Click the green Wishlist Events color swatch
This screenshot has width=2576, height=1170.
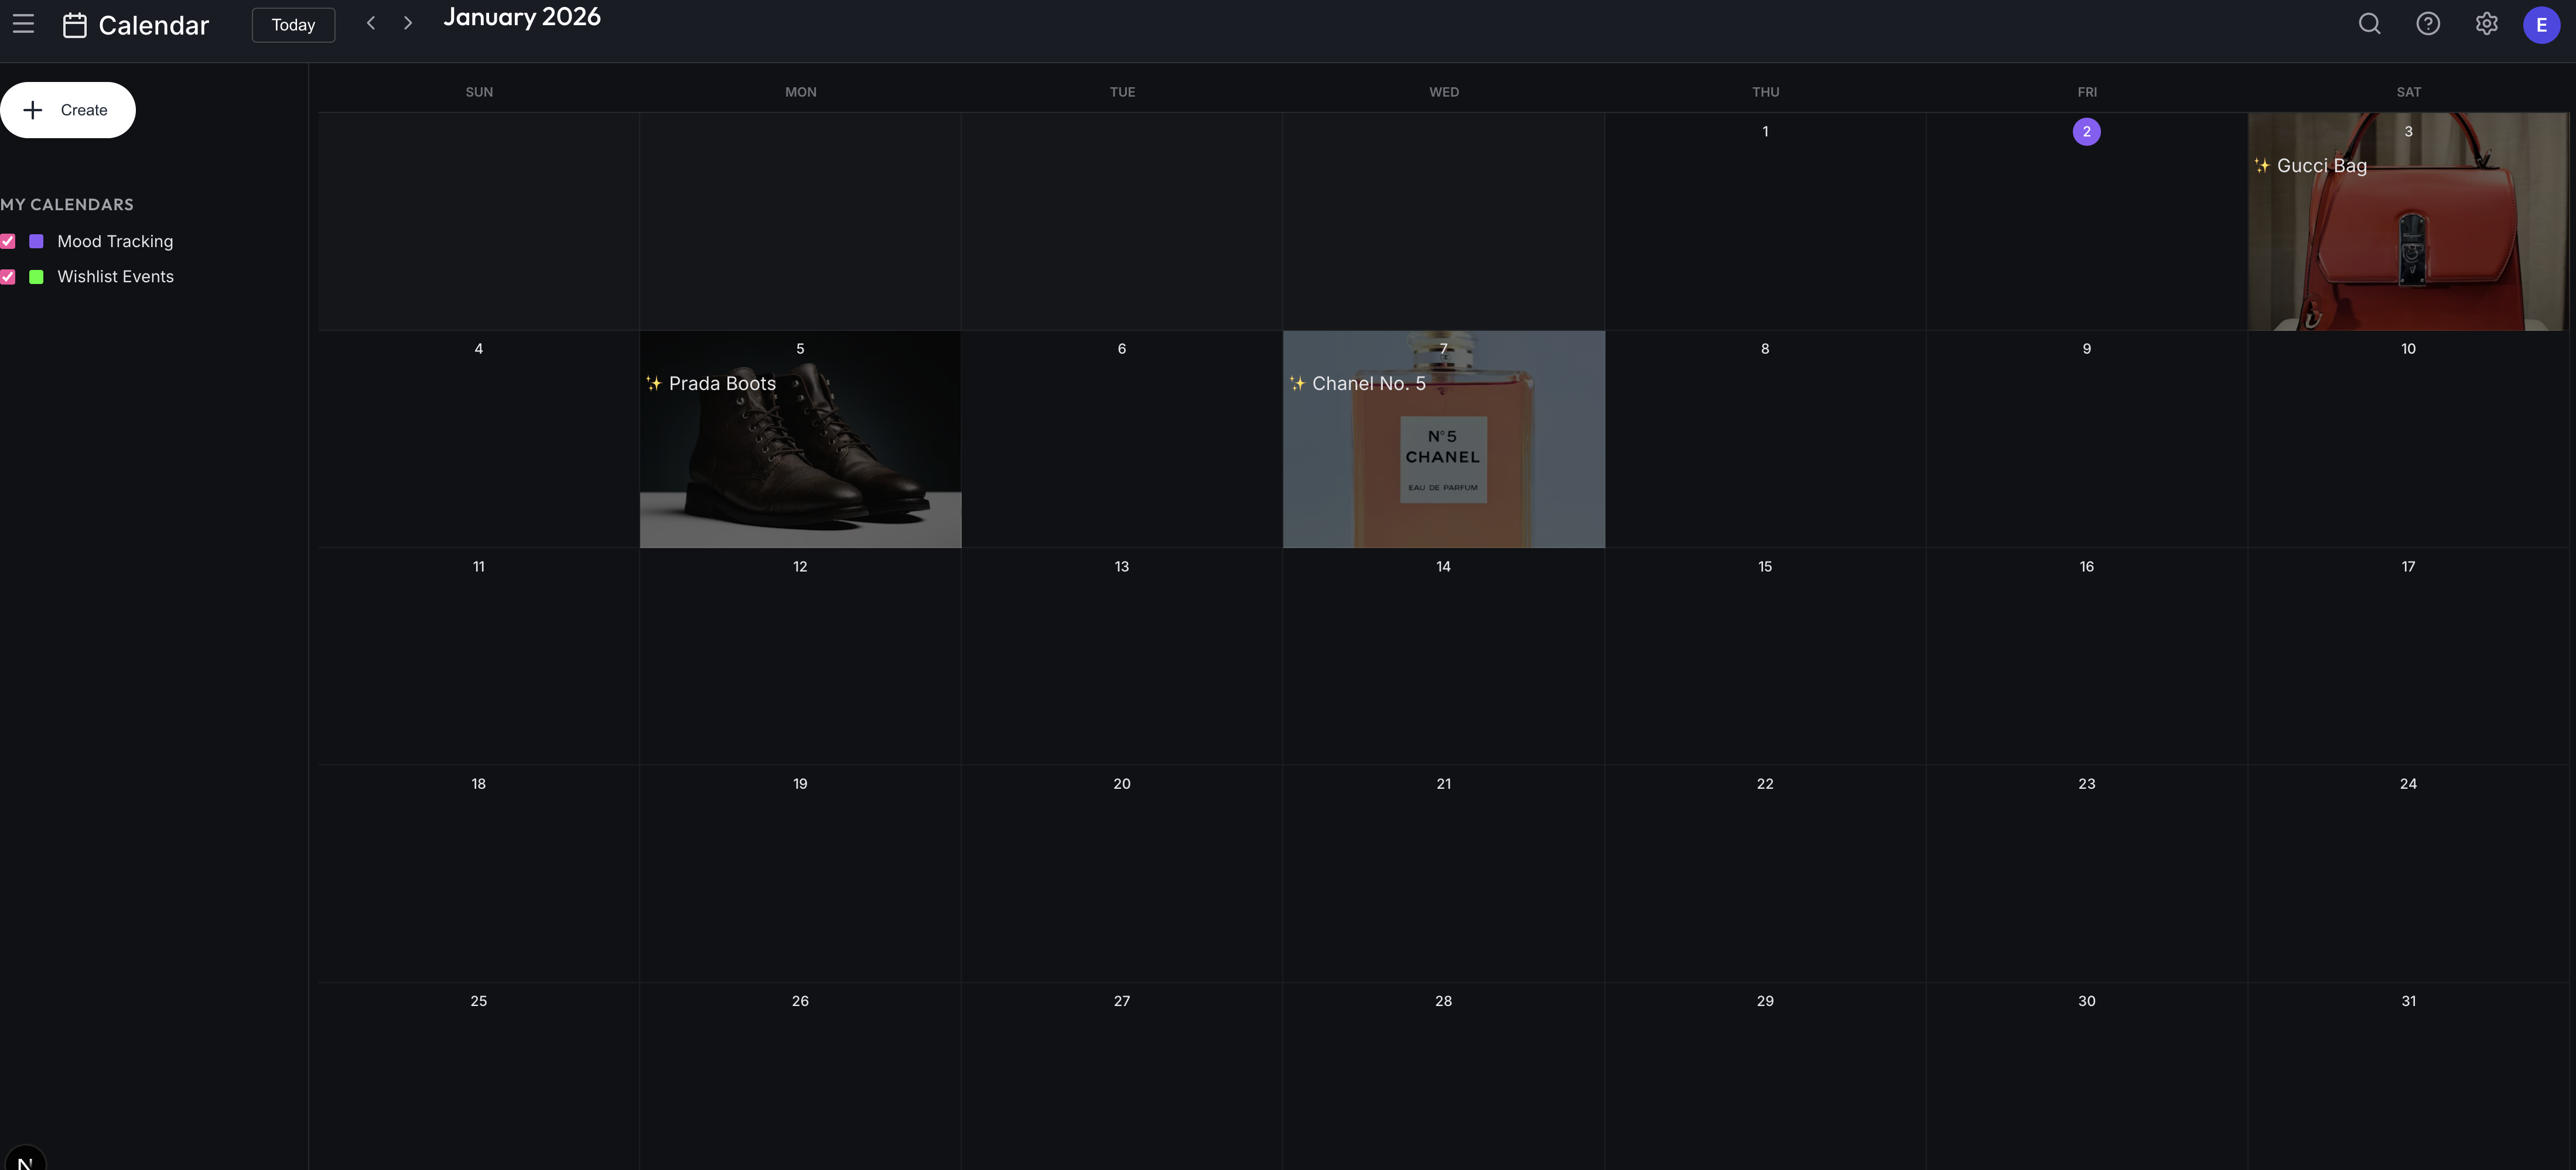point(37,277)
